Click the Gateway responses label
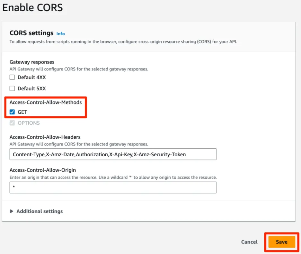The height and width of the screenshot is (254, 301). pos(32,62)
